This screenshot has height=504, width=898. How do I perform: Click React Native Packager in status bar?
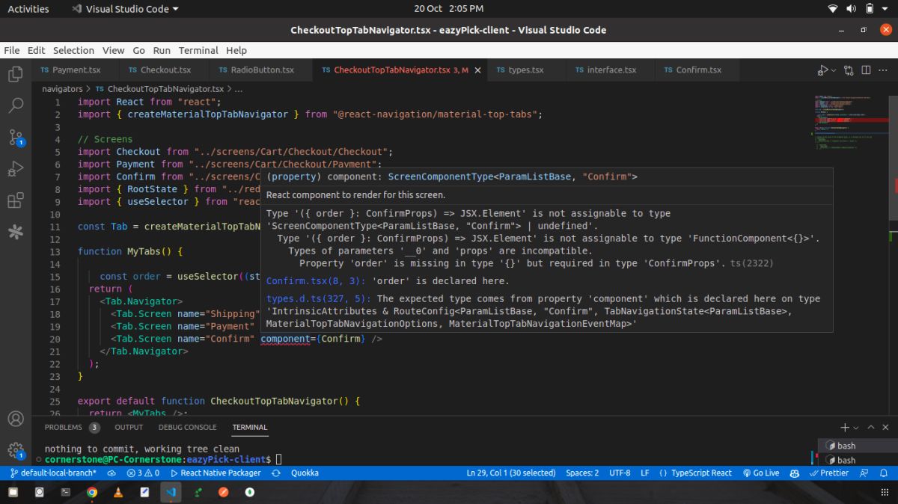coord(216,473)
